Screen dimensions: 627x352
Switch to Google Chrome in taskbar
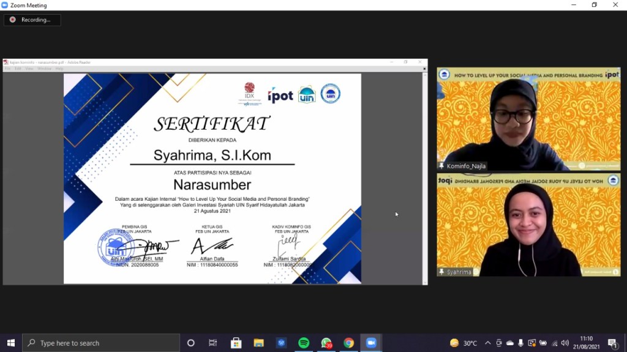348,343
